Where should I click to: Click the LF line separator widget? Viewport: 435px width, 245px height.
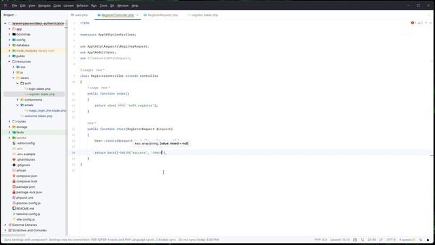(381, 240)
